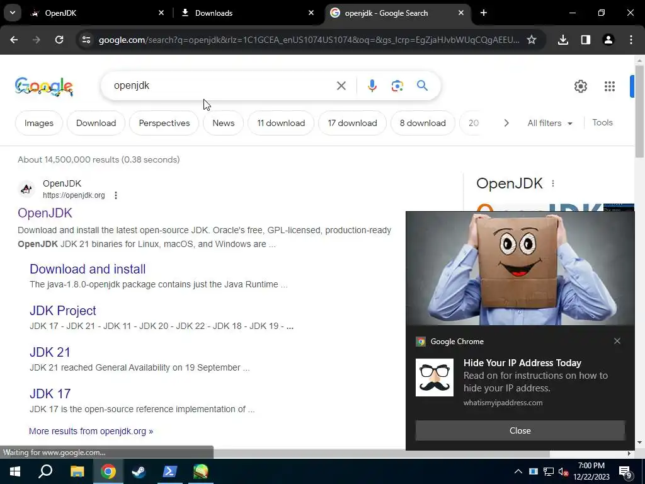Open more options for openjdk.org result
645x484 pixels.
(116, 195)
